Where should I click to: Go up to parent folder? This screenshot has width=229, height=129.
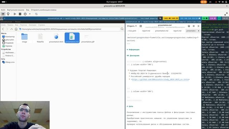click(x=11, y=29)
